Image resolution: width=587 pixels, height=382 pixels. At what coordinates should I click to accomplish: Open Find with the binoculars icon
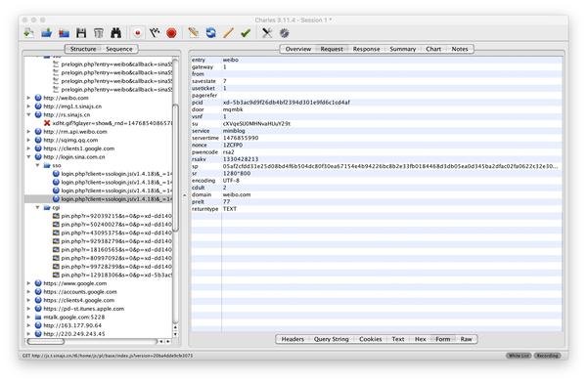116,33
